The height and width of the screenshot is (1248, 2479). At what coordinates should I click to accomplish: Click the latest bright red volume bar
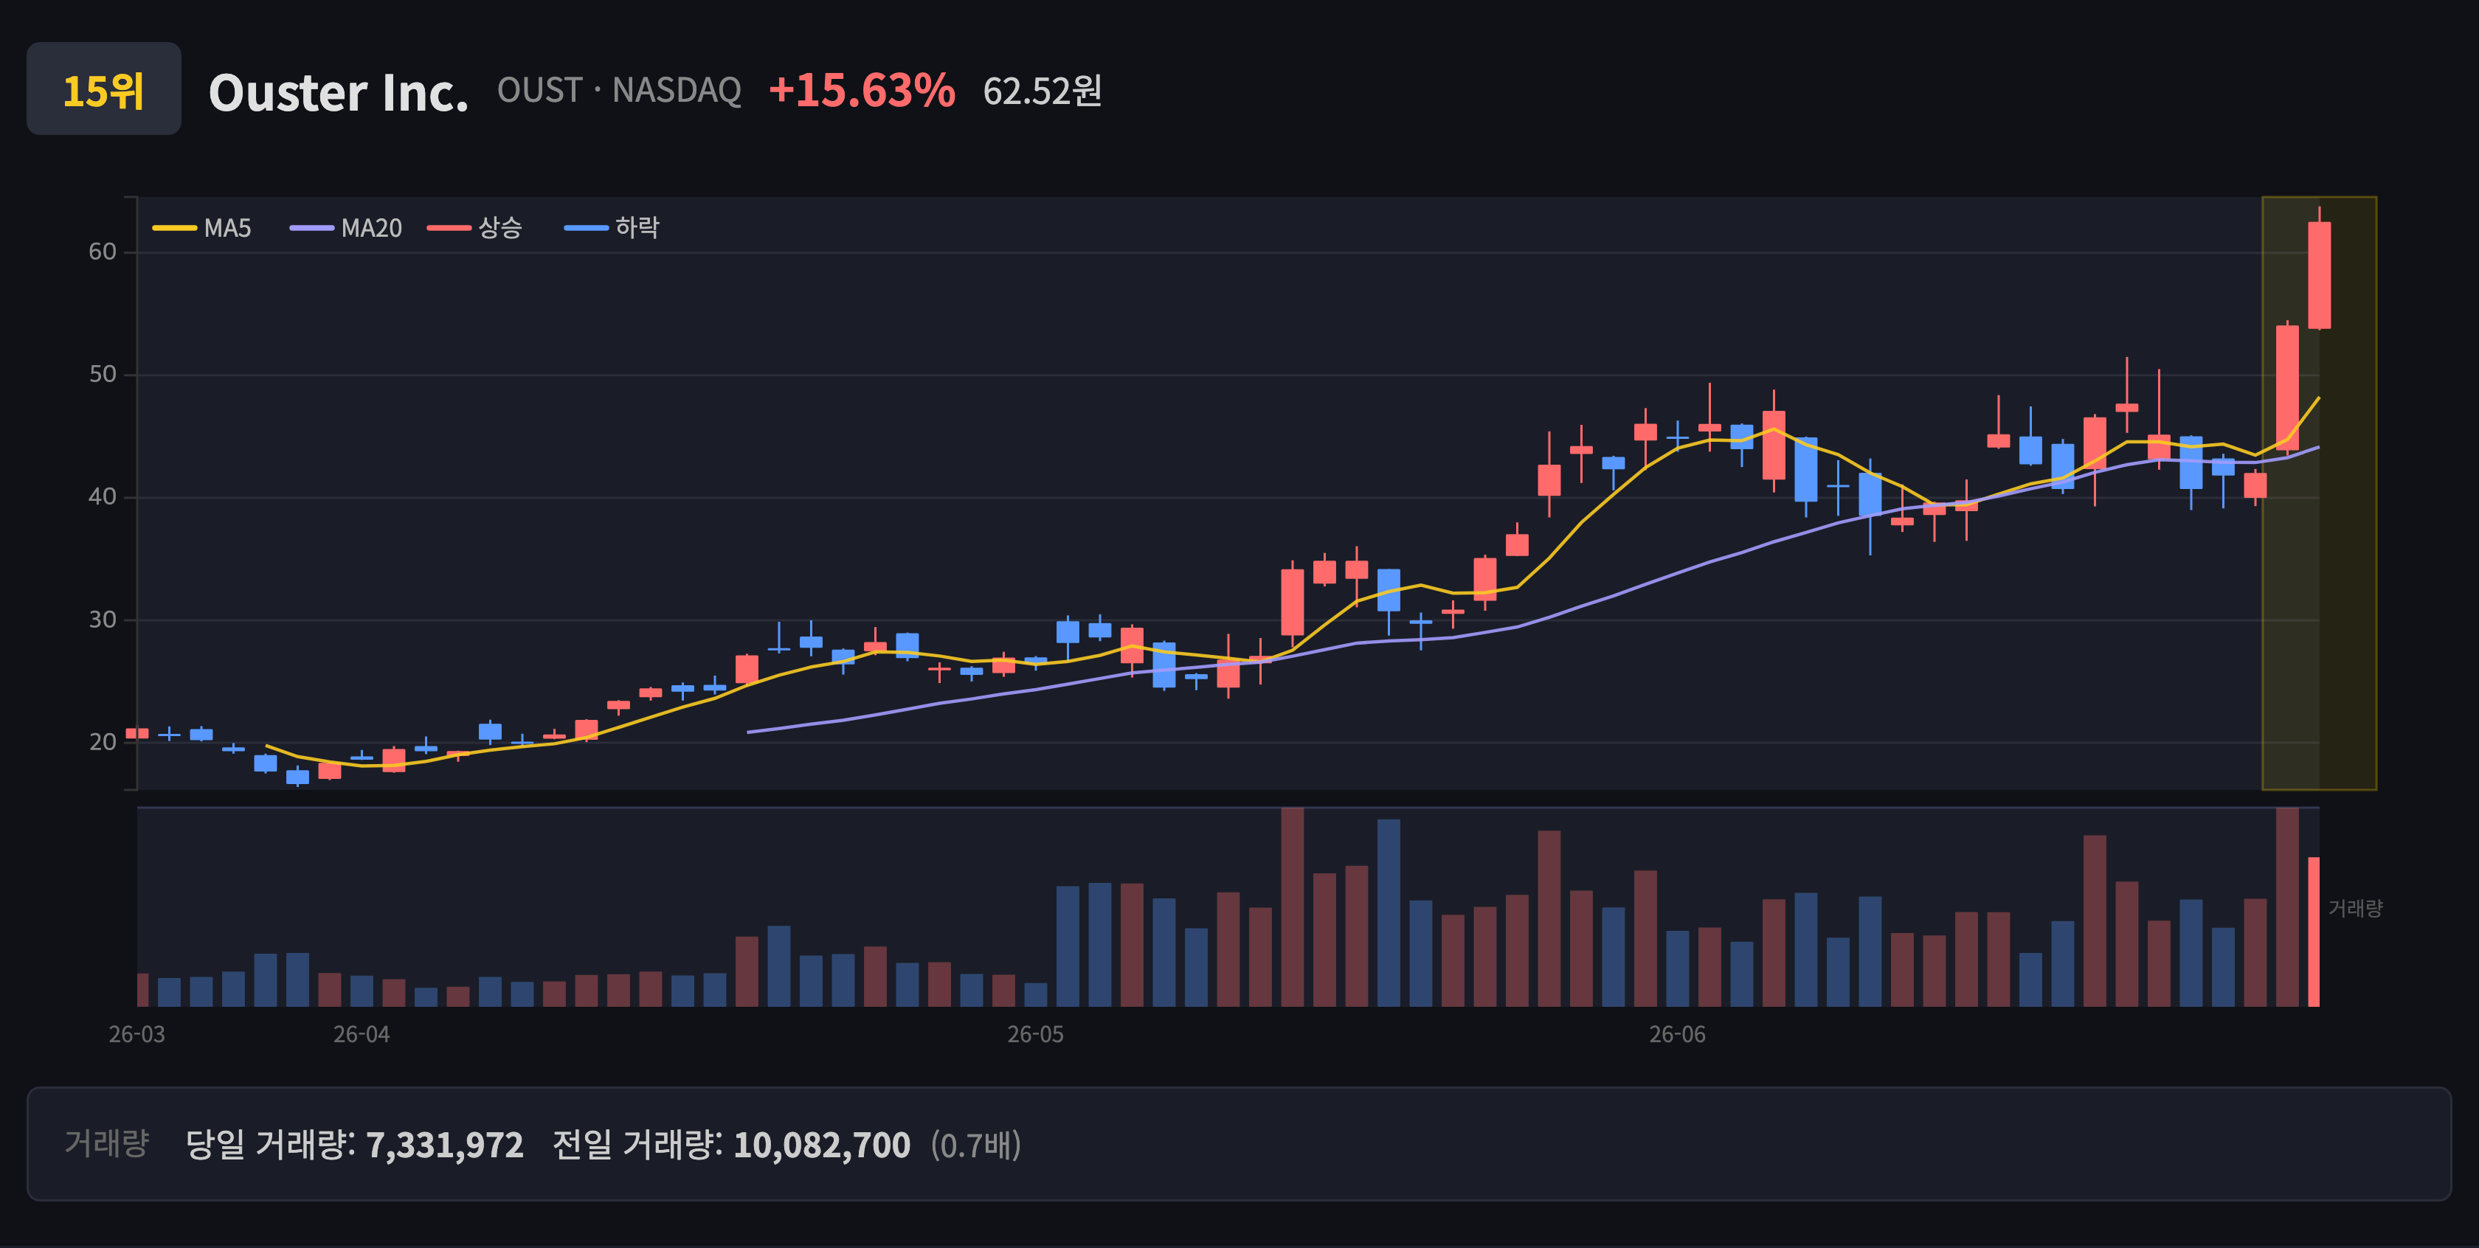click(x=2314, y=932)
